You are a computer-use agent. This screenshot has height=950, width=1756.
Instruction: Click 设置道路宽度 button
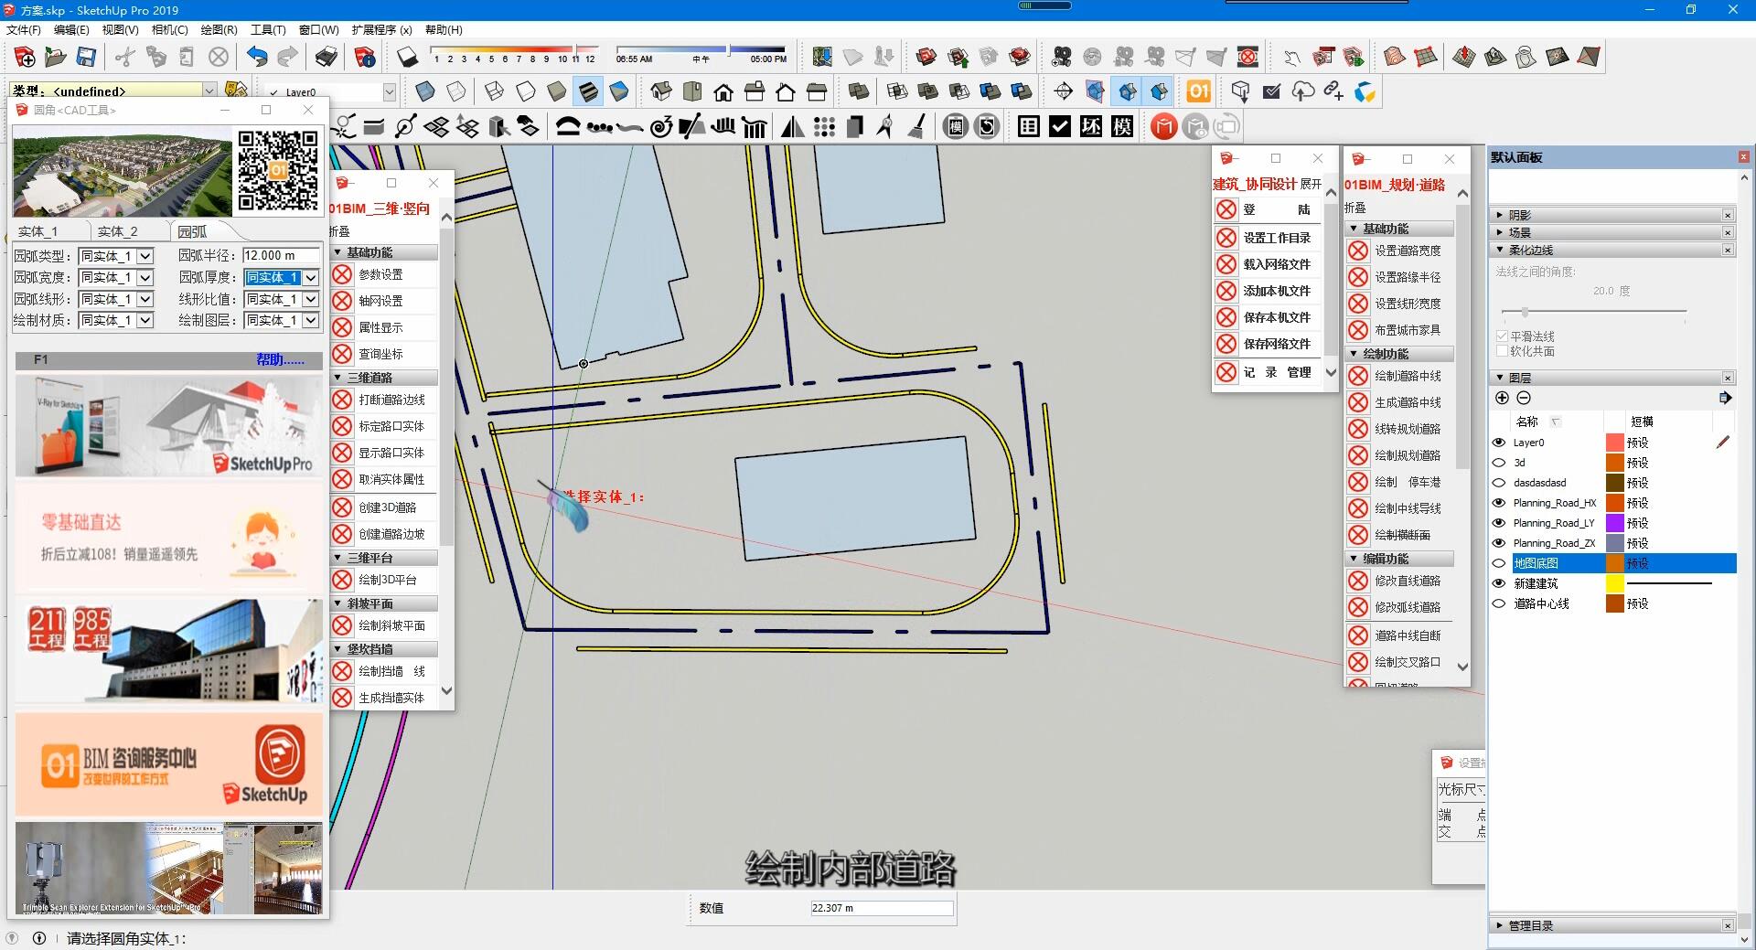coord(1408,251)
